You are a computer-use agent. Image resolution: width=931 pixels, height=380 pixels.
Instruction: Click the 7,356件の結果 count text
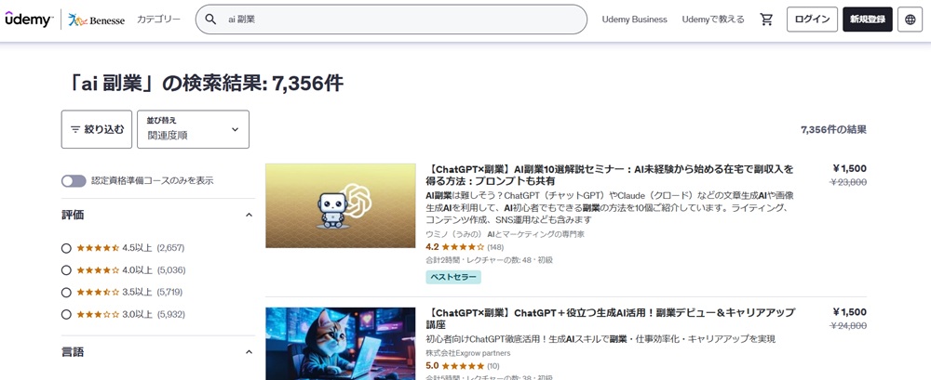click(x=833, y=129)
